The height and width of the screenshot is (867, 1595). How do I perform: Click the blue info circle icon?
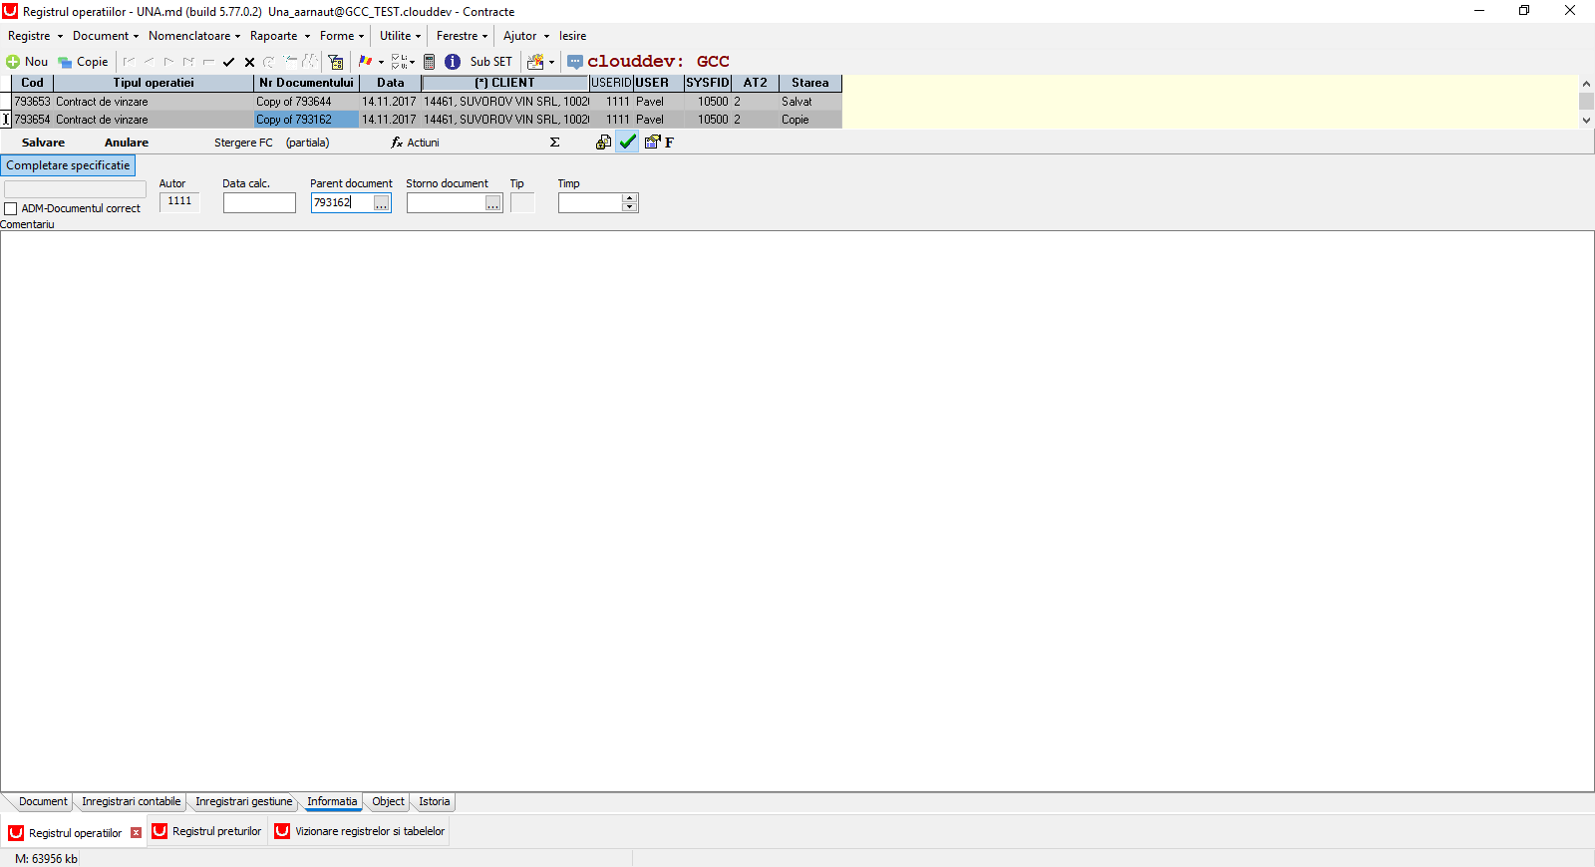pyautogui.click(x=453, y=62)
